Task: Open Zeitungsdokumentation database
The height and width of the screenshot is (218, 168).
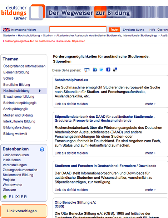Action: click(20, 170)
